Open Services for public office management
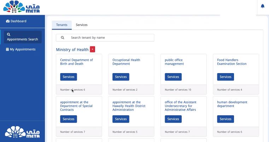The image size is (269, 142). 173,77
